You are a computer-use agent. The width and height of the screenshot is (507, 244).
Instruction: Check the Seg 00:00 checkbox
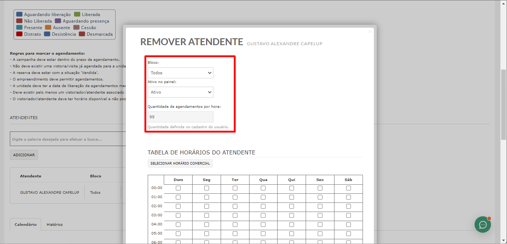[206, 188]
